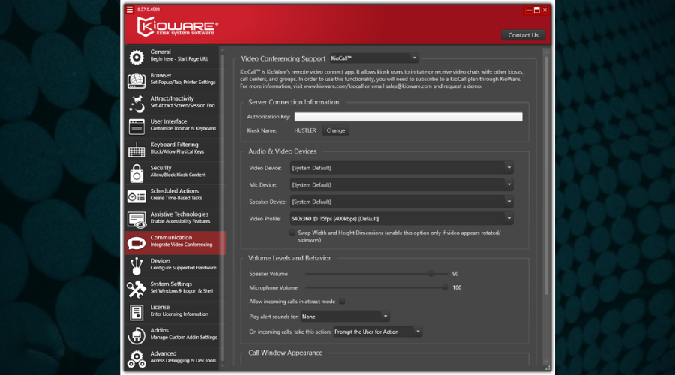This screenshot has height=375, width=675.
Task: Click the Call Window Appearance heading
Action: [286, 352]
